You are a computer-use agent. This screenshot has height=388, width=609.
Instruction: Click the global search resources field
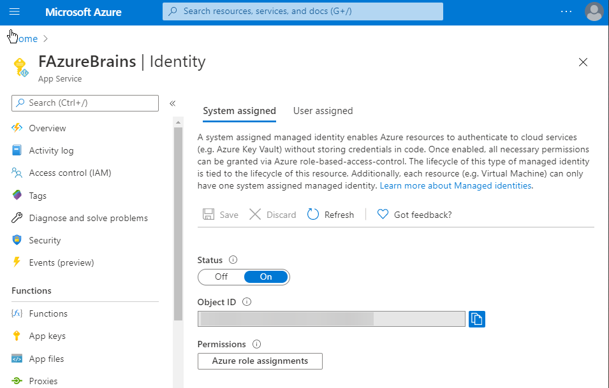[x=302, y=11]
